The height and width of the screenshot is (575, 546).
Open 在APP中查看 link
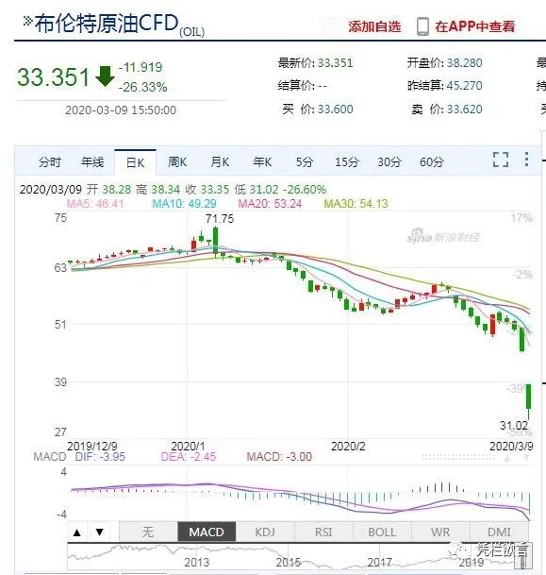pyautogui.click(x=475, y=26)
